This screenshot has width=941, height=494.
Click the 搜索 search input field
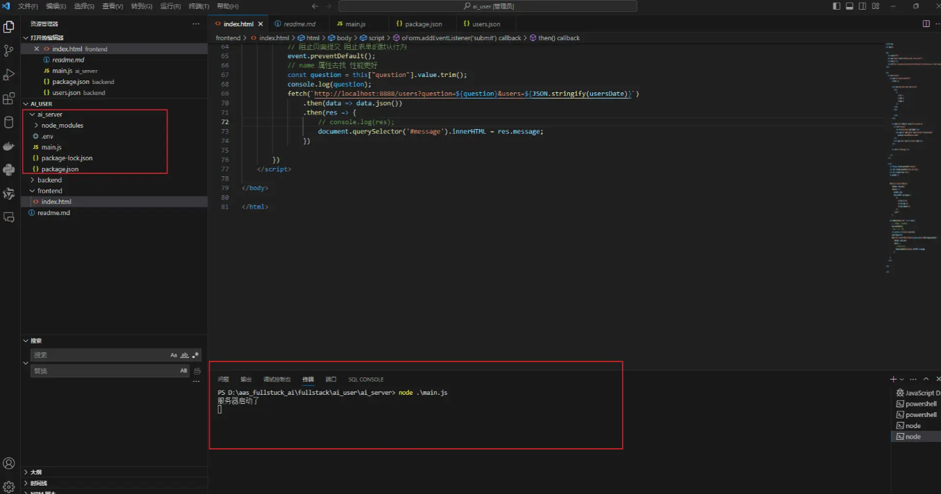pos(97,355)
